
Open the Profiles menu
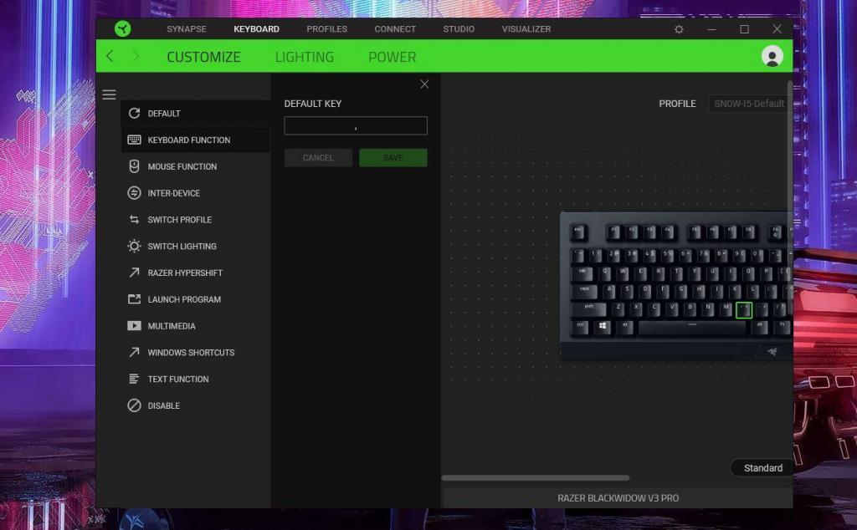coord(326,29)
